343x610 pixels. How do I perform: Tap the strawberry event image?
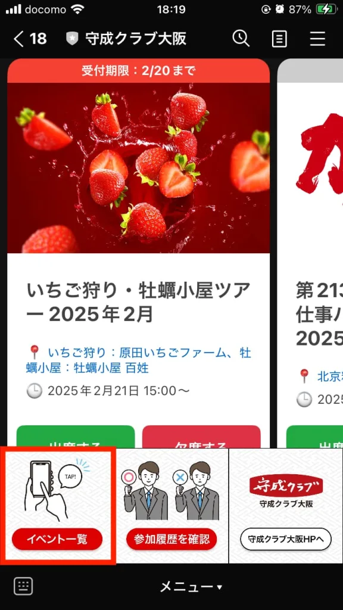[x=138, y=167]
